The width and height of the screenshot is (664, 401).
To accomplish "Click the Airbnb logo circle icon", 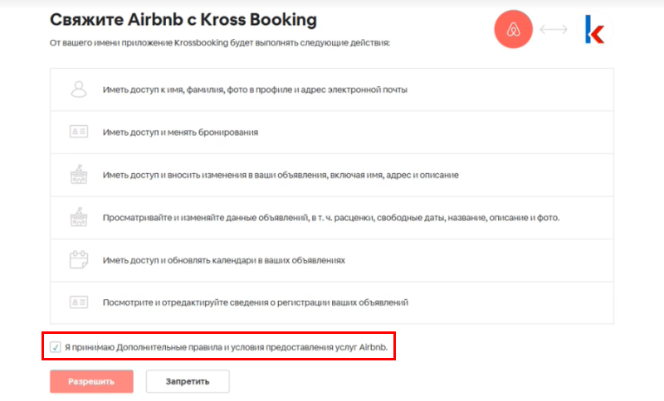I will tap(513, 29).
